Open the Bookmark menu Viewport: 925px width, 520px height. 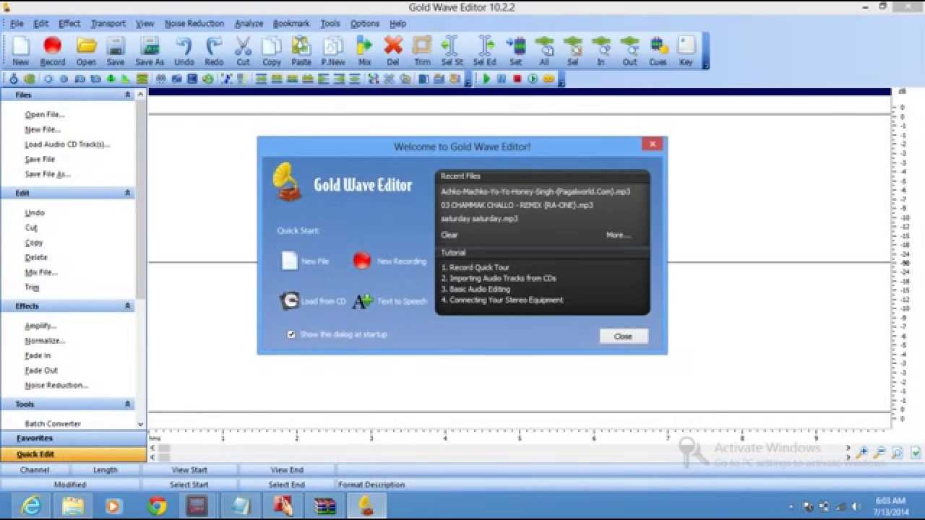[291, 24]
